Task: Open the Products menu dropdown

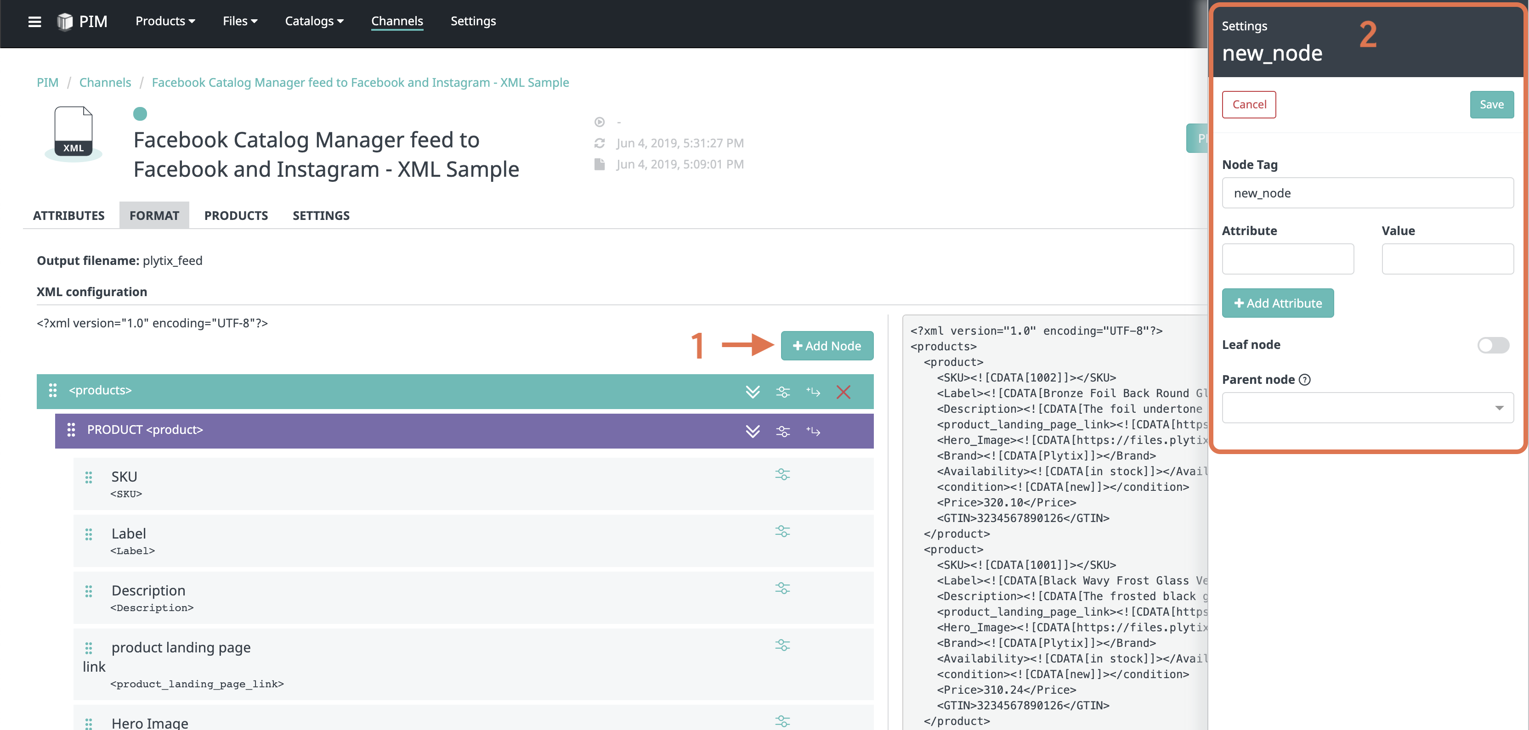Action: (165, 21)
